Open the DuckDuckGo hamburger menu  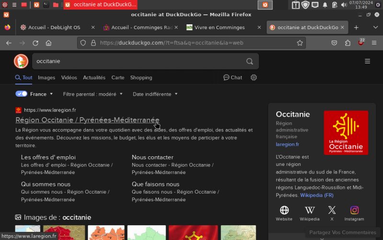(x=367, y=61)
